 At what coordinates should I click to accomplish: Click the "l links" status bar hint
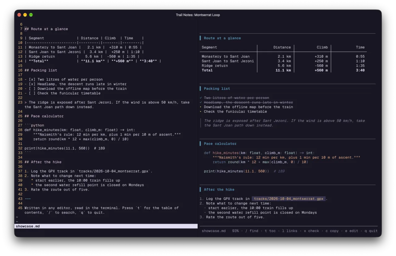point(290,231)
